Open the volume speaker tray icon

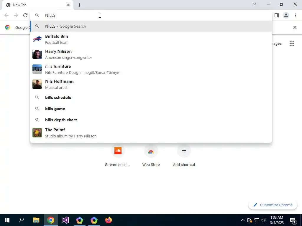264,220
